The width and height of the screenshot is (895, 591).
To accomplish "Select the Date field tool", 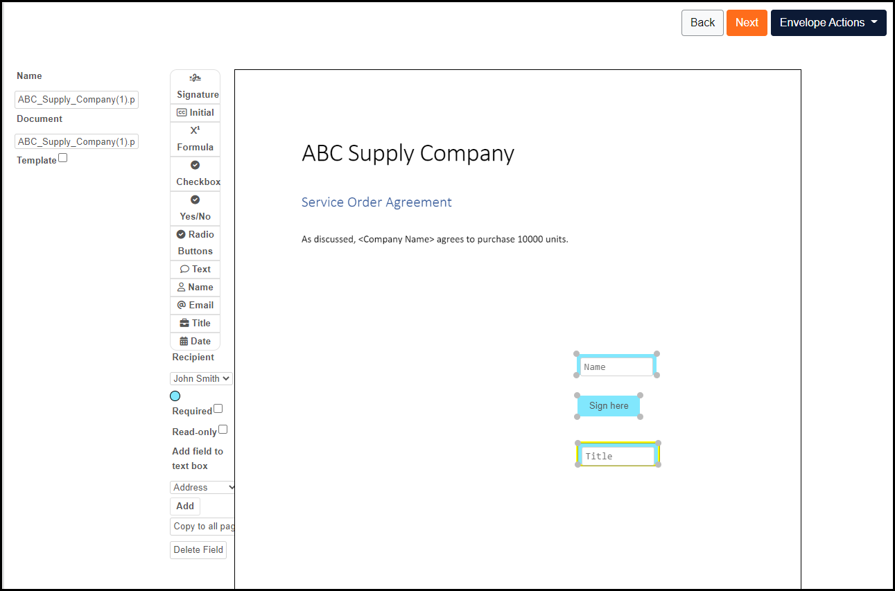I will coord(195,341).
